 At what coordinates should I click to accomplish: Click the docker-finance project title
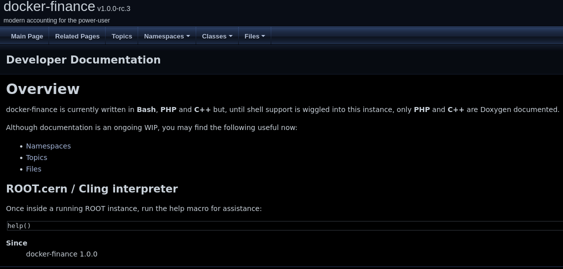click(49, 6)
